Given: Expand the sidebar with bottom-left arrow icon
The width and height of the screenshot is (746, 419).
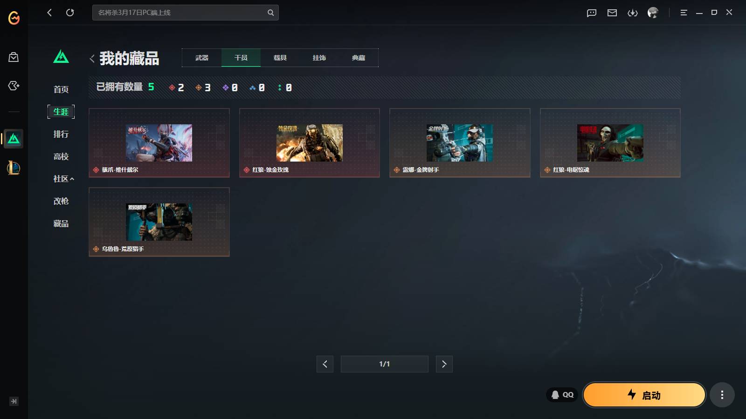Looking at the screenshot, I should click(x=14, y=401).
